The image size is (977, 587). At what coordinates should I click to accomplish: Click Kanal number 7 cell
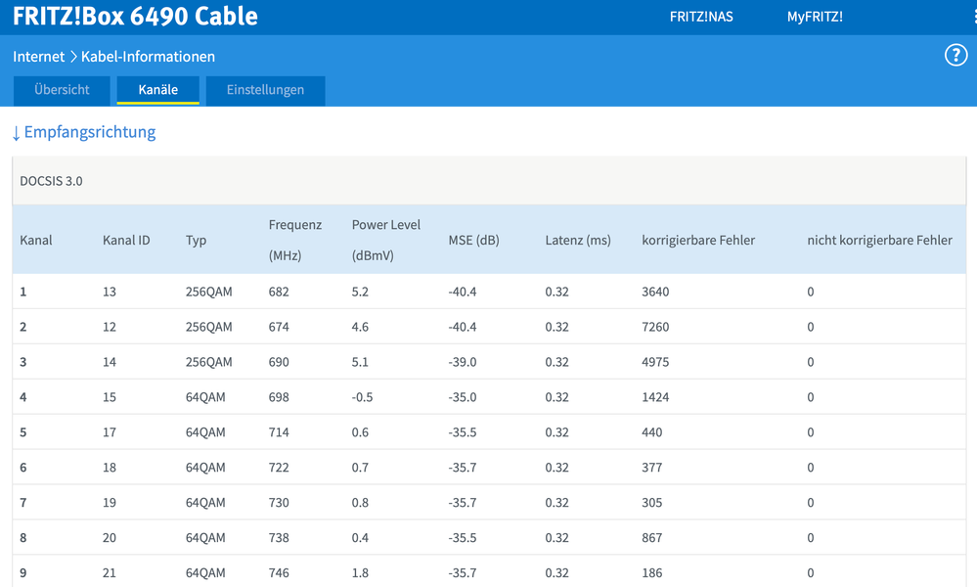pyautogui.click(x=23, y=502)
